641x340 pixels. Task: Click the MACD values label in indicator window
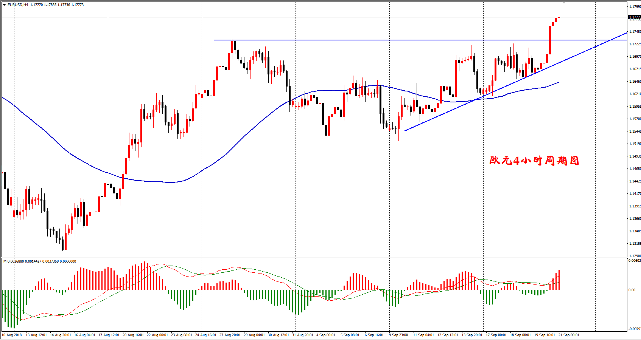(40, 261)
